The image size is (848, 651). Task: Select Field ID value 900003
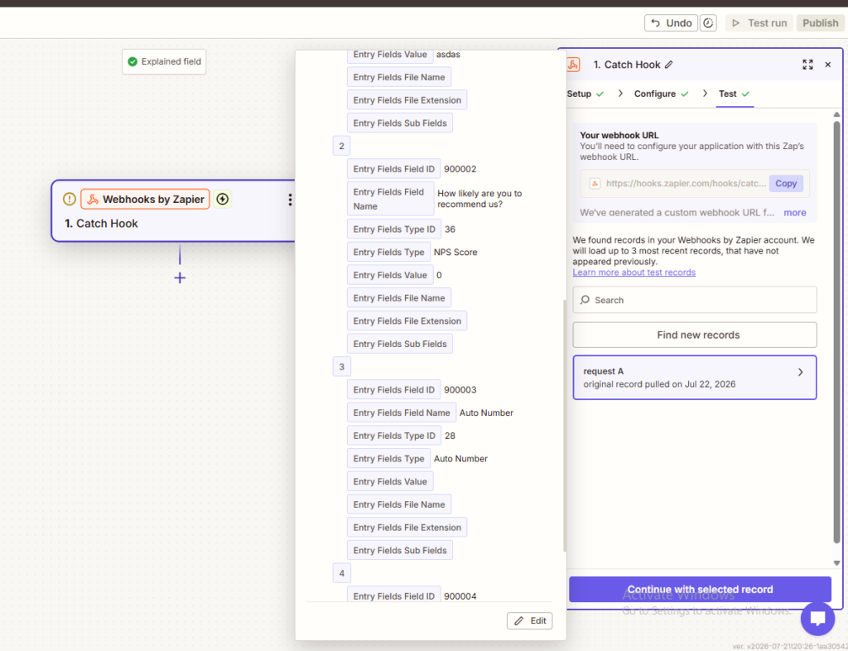pos(460,389)
